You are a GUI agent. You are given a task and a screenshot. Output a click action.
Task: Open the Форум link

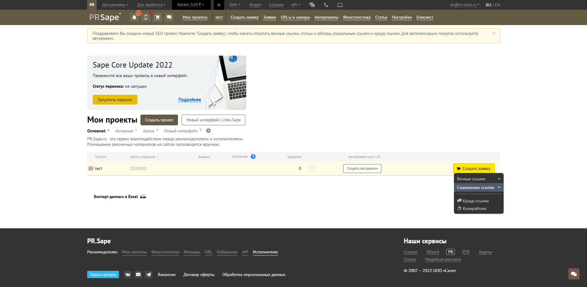pos(255,5)
